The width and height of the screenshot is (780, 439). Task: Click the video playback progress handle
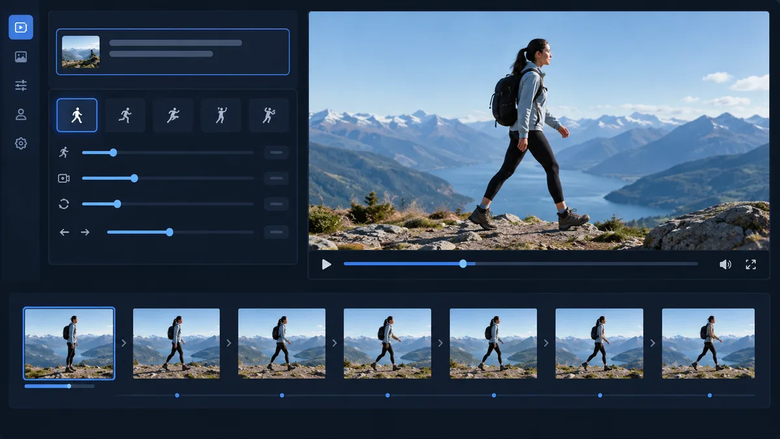click(x=463, y=263)
